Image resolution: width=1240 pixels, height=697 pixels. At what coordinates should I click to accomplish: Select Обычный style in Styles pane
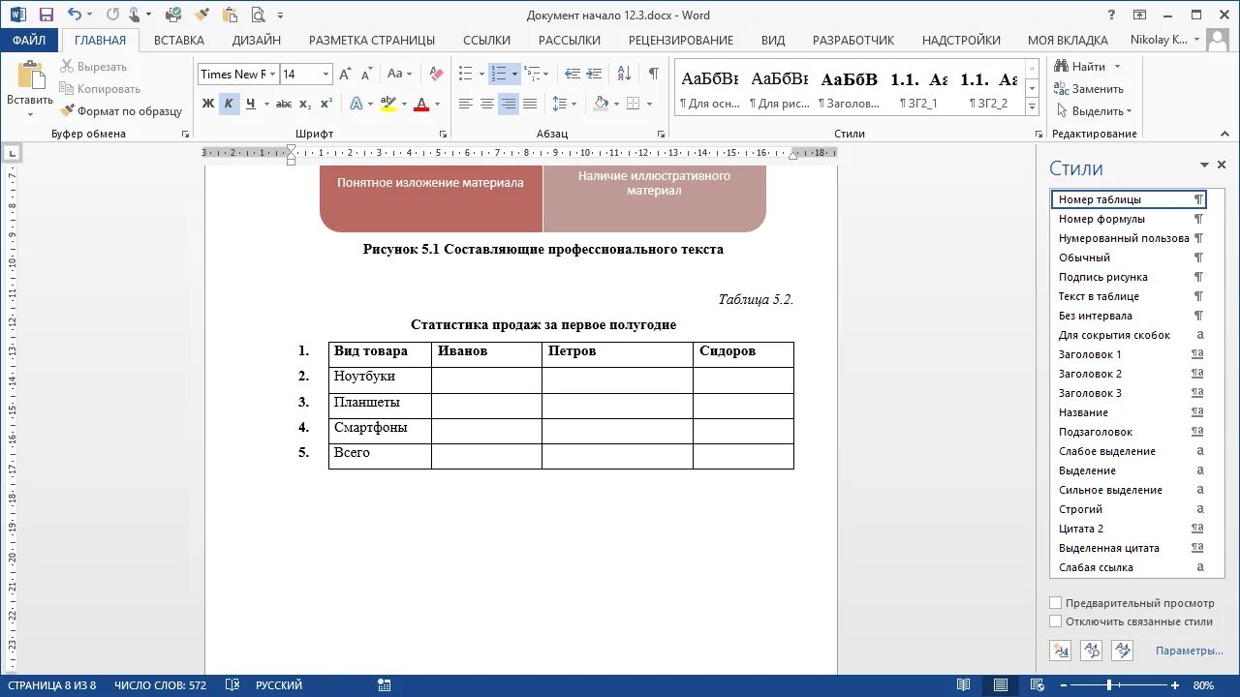click(1129, 258)
